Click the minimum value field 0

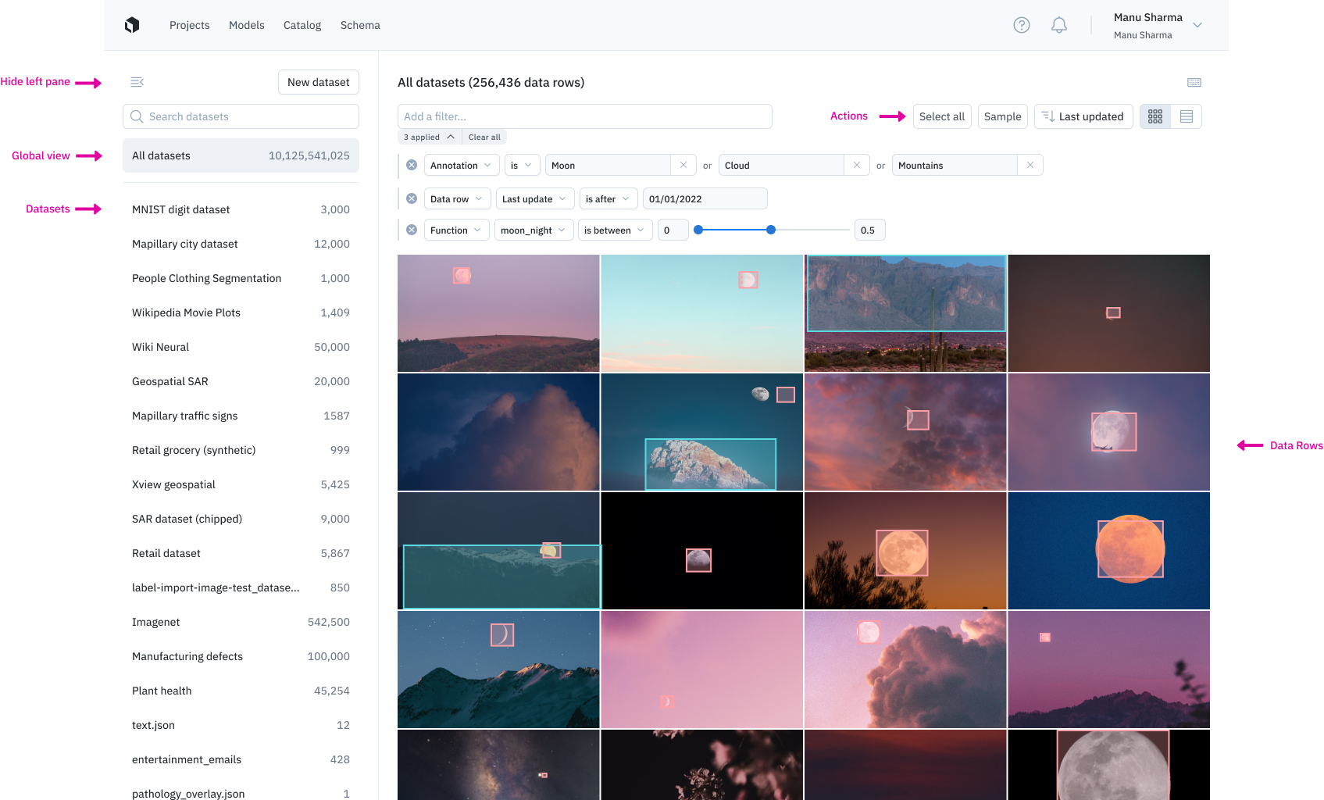(x=673, y=230)
